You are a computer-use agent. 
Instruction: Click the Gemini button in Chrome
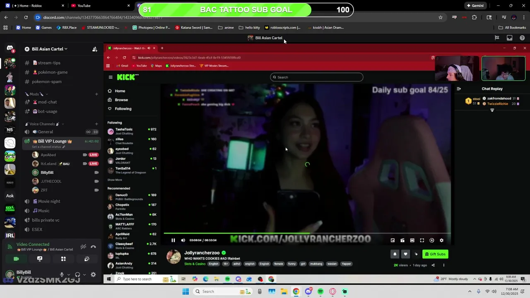pos(475,6)
